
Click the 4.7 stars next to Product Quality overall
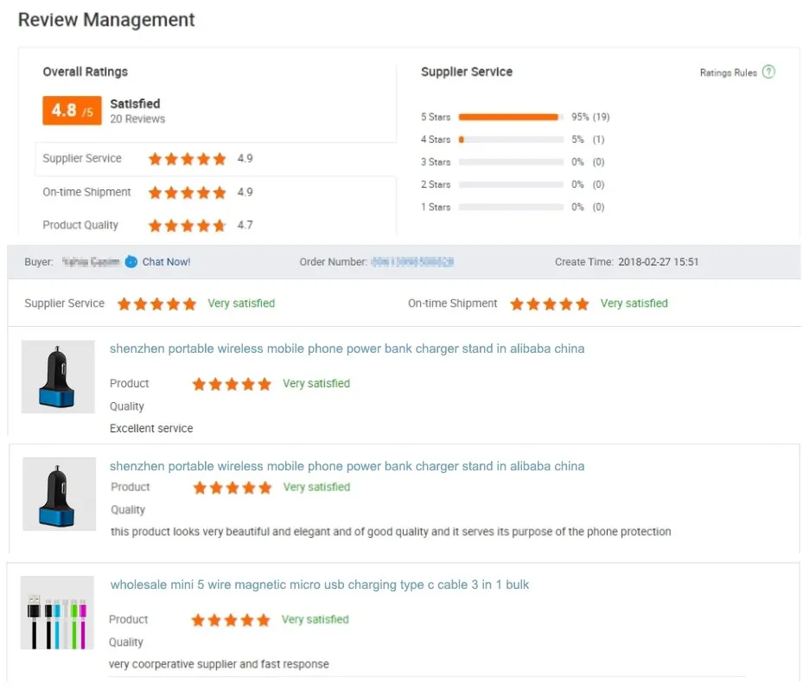pos(188,226)
